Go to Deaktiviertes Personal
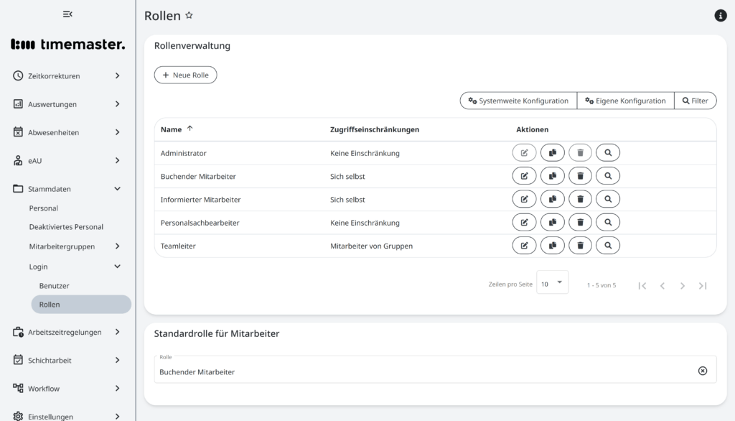The width and height of the screenshot is (735, 421). click(x=66, y=227)
